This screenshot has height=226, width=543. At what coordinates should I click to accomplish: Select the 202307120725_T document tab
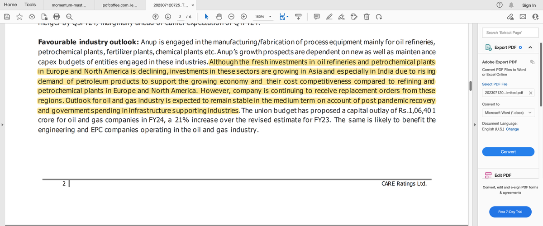[171, 5]
